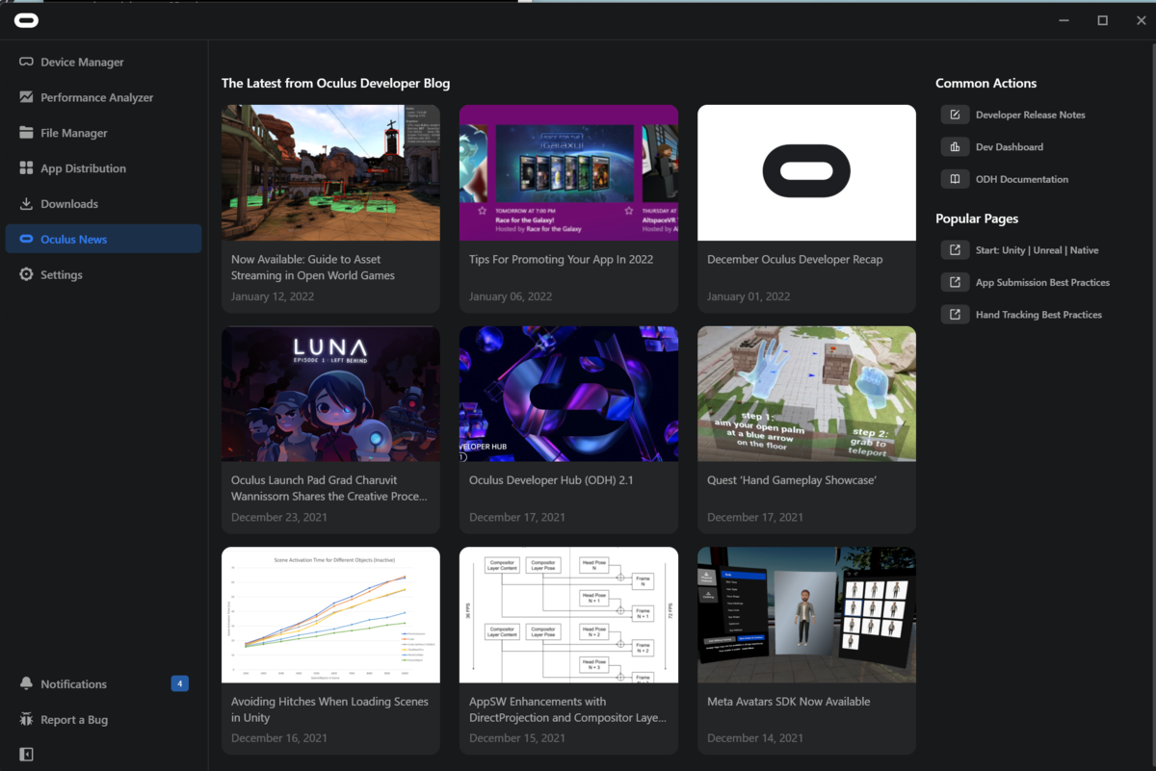Click title 'Quest Hand Gameplay Showcase'
Image resolution: width=1156 pixels, height=771 pixels.
(792, 480)
